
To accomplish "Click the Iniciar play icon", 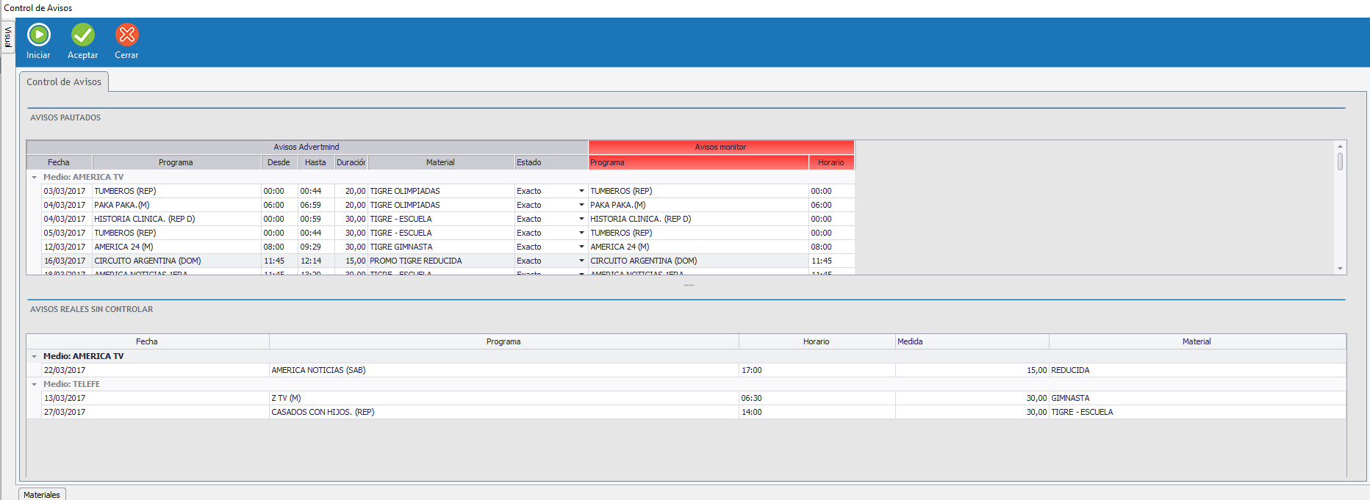I will [38, 35].
